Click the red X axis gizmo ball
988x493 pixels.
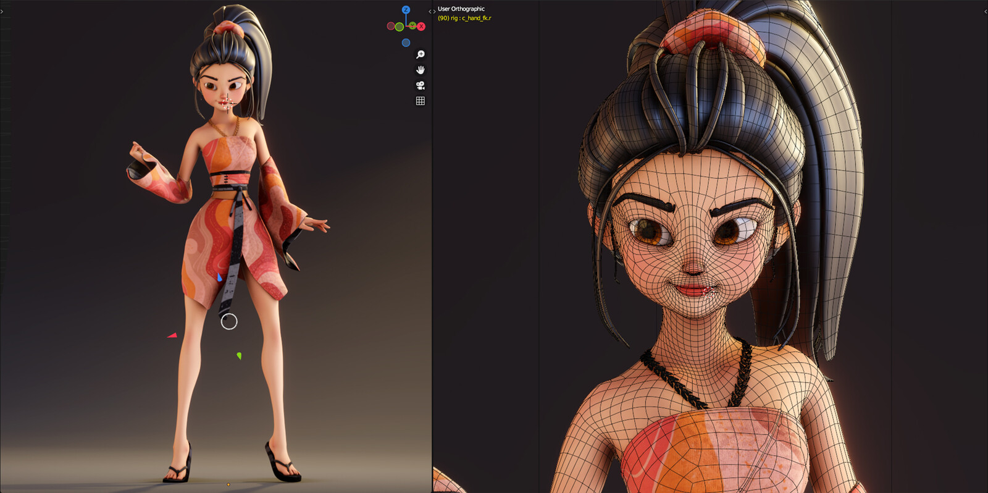[x=421, y=27]
